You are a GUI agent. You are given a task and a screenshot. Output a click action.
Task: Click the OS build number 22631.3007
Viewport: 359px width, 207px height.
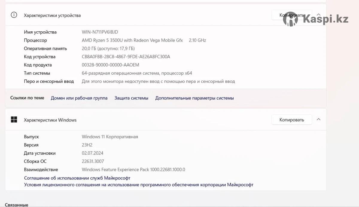pos(93,161)
